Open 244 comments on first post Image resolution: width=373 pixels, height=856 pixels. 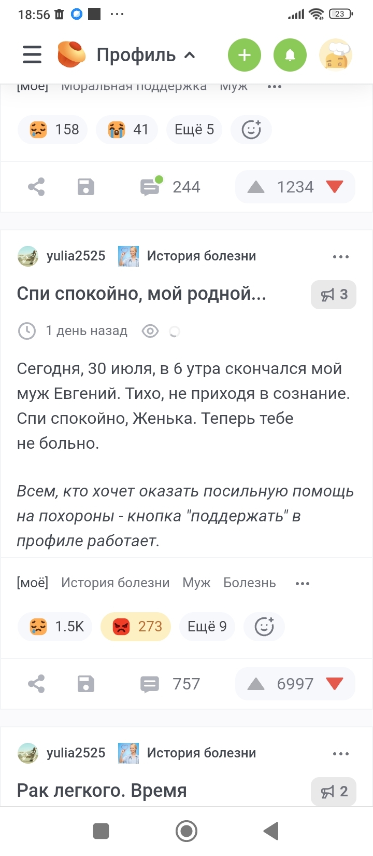tap(170, 187)
